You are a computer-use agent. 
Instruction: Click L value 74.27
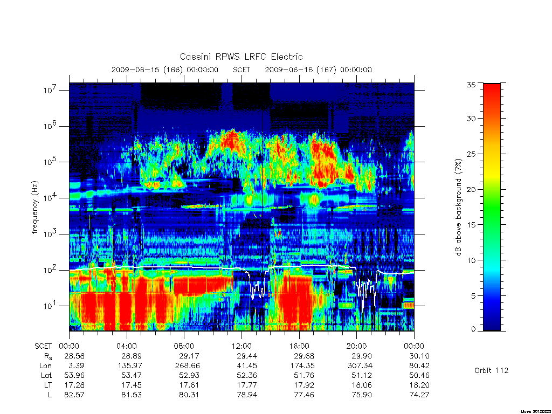coord(419,395)
